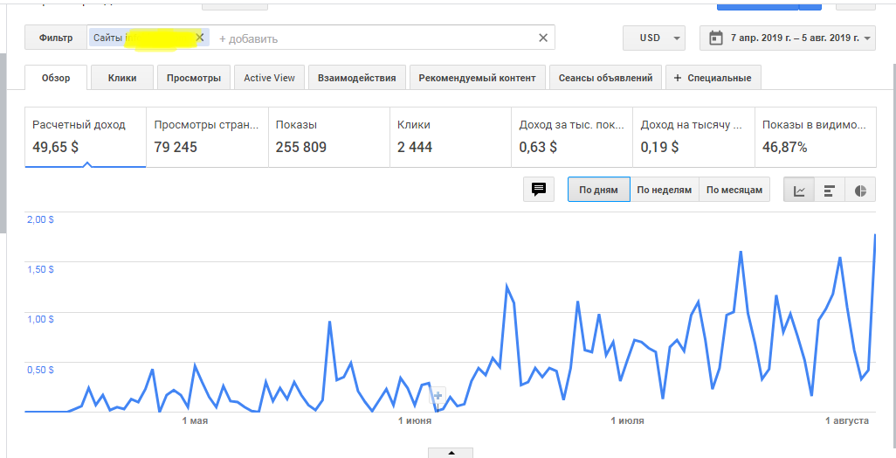Select the По месяцам grouping

pos(734,190)
